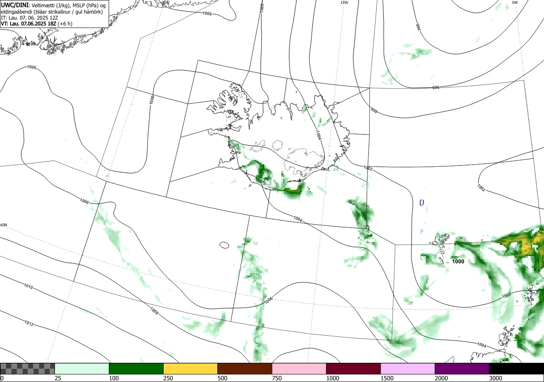Click the '1008' isobar label

click(154, 312)
